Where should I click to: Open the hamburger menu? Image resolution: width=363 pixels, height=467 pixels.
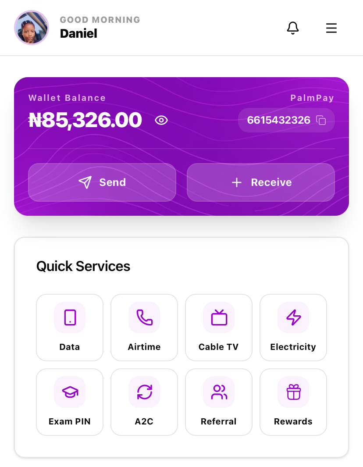331,28
